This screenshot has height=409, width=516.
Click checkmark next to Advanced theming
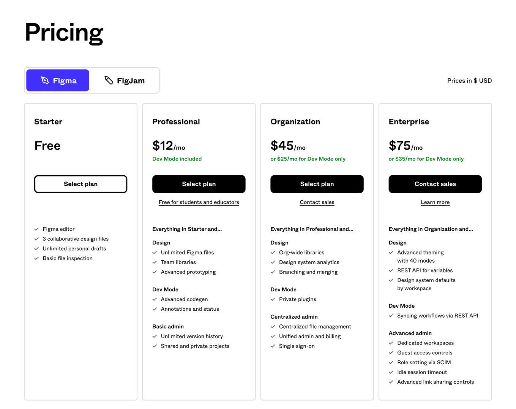click(x=391, y=252)
